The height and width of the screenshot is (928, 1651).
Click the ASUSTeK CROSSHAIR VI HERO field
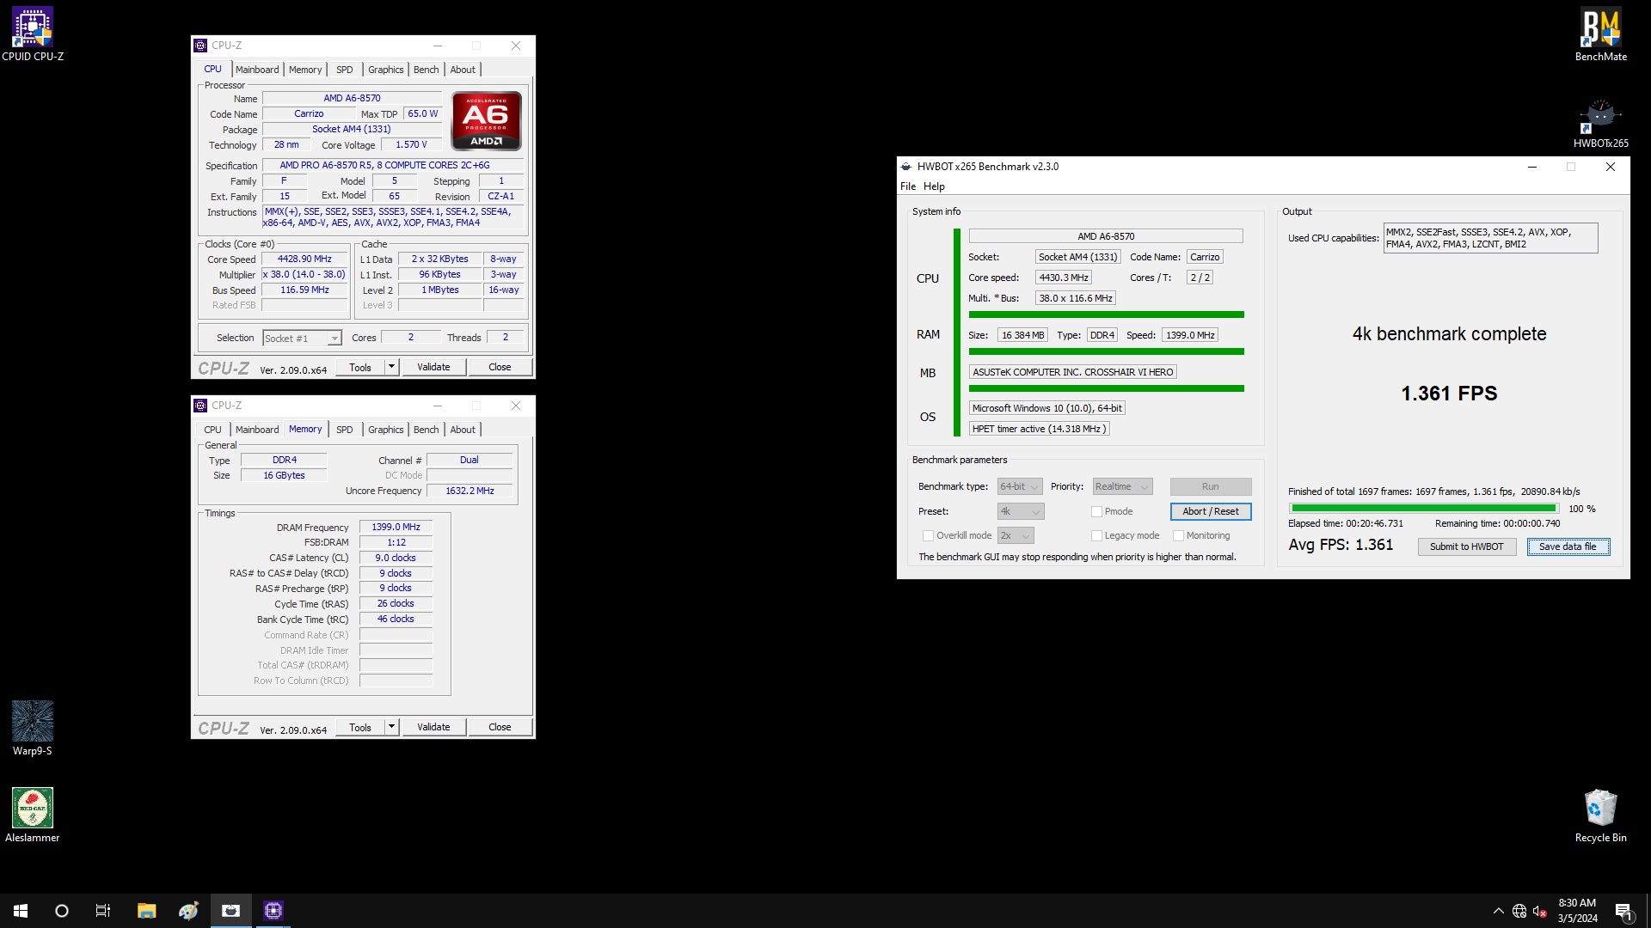[x=1072, y=372]
